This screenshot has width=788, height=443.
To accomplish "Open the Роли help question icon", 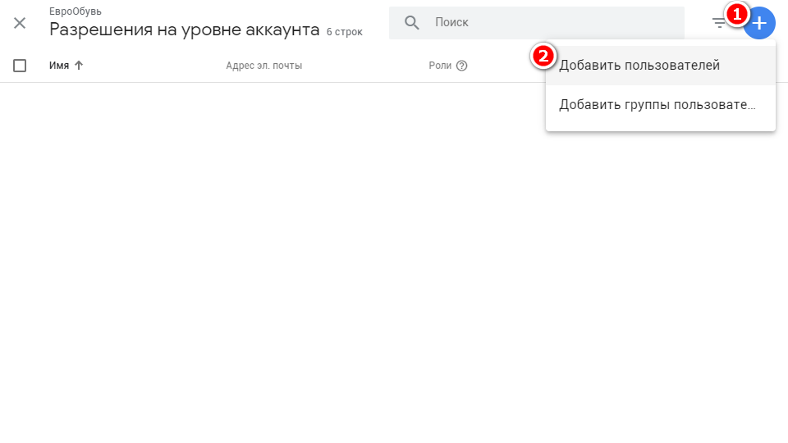I will 462,66.
